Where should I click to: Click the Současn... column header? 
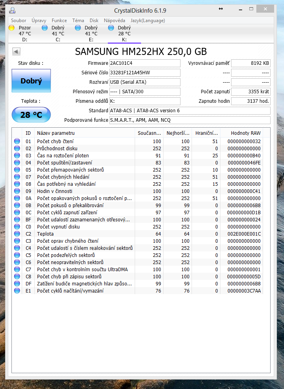pyautogui.click(x=149, y=133)
